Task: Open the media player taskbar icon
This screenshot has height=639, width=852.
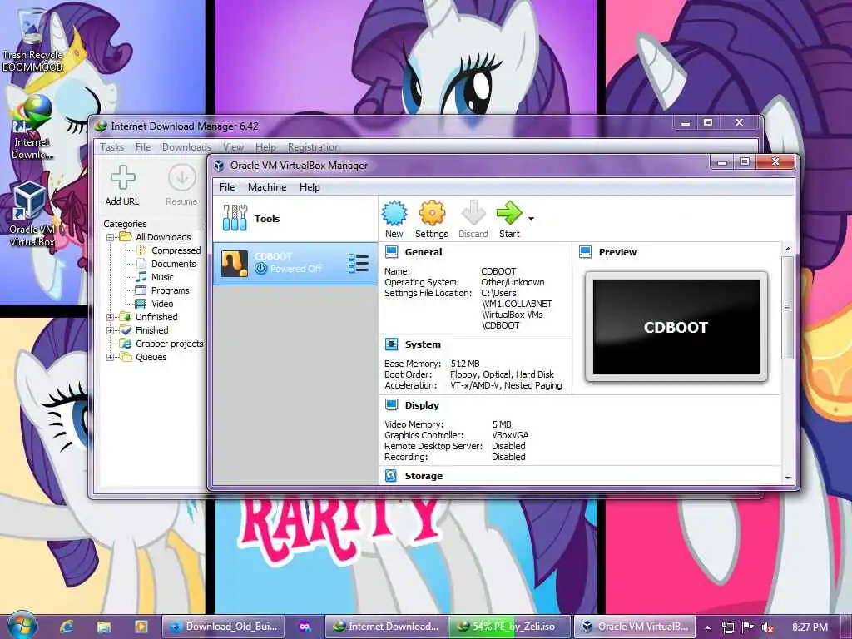Action: (x=141, y=627)
